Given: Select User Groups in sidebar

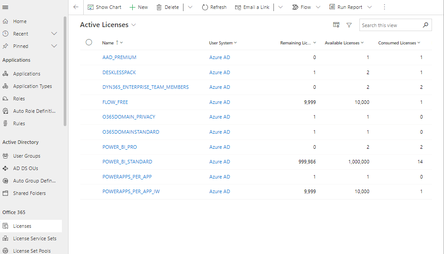Looking at the screenshot, I should 27,156.
